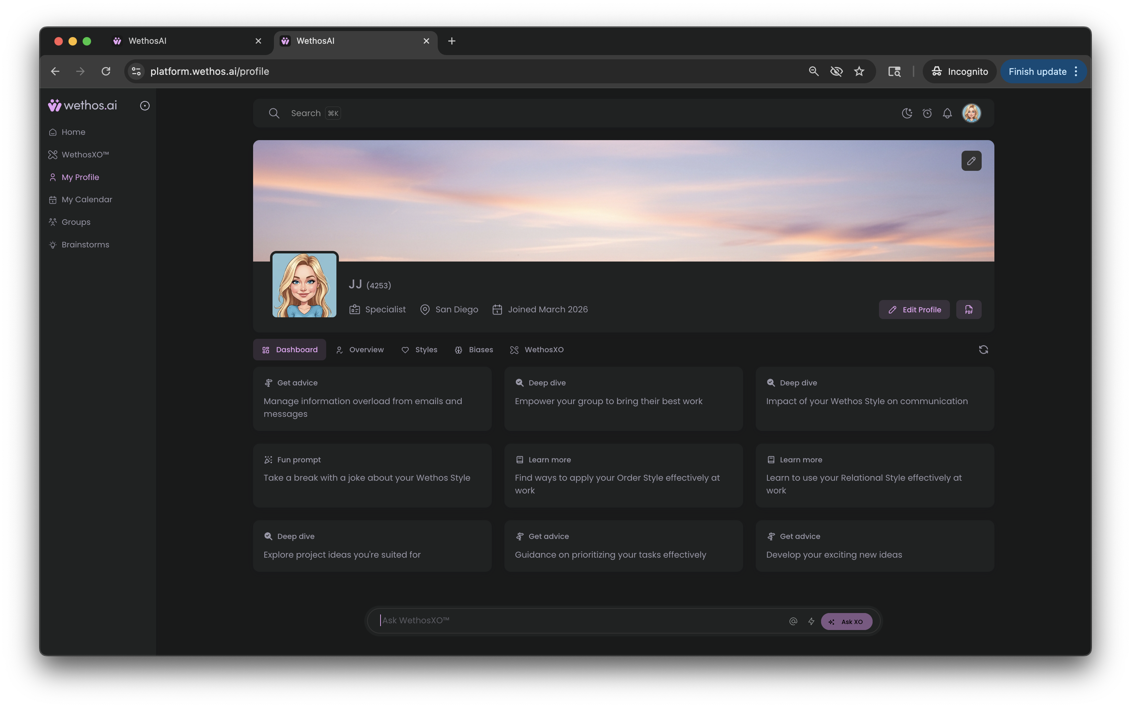Click the @ mention icon in prompt bar

click(793, 622)
